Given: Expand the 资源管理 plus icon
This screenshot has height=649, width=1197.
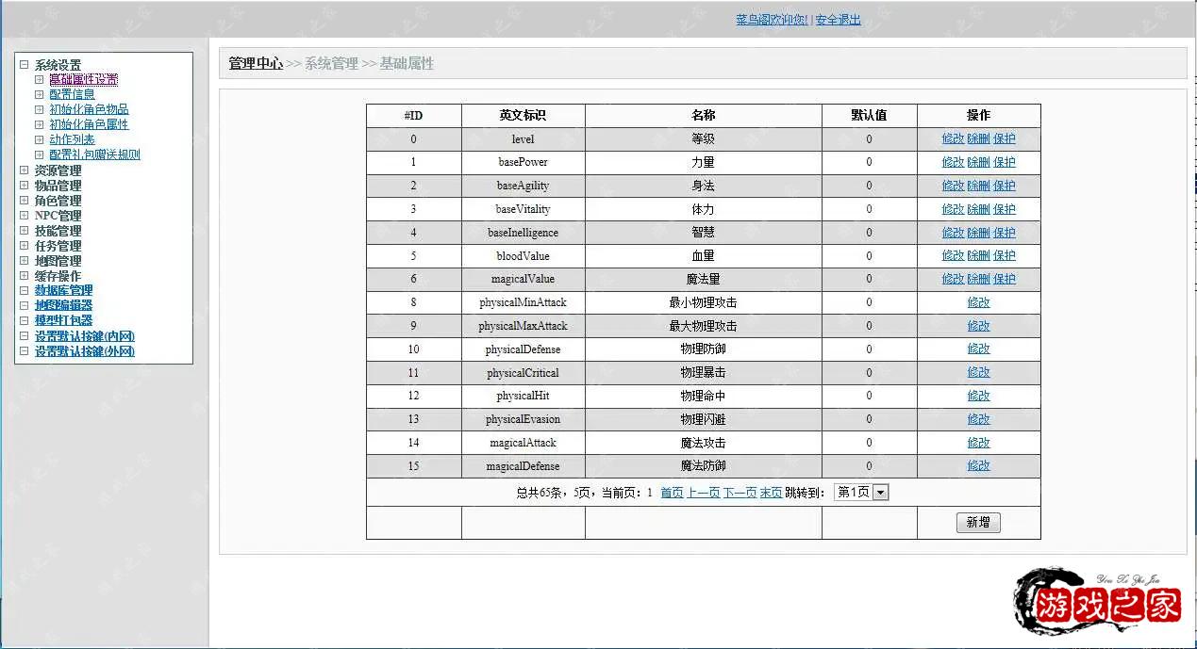Looking at the screenshot, I should pyautogui.click(x=25, y=170).
